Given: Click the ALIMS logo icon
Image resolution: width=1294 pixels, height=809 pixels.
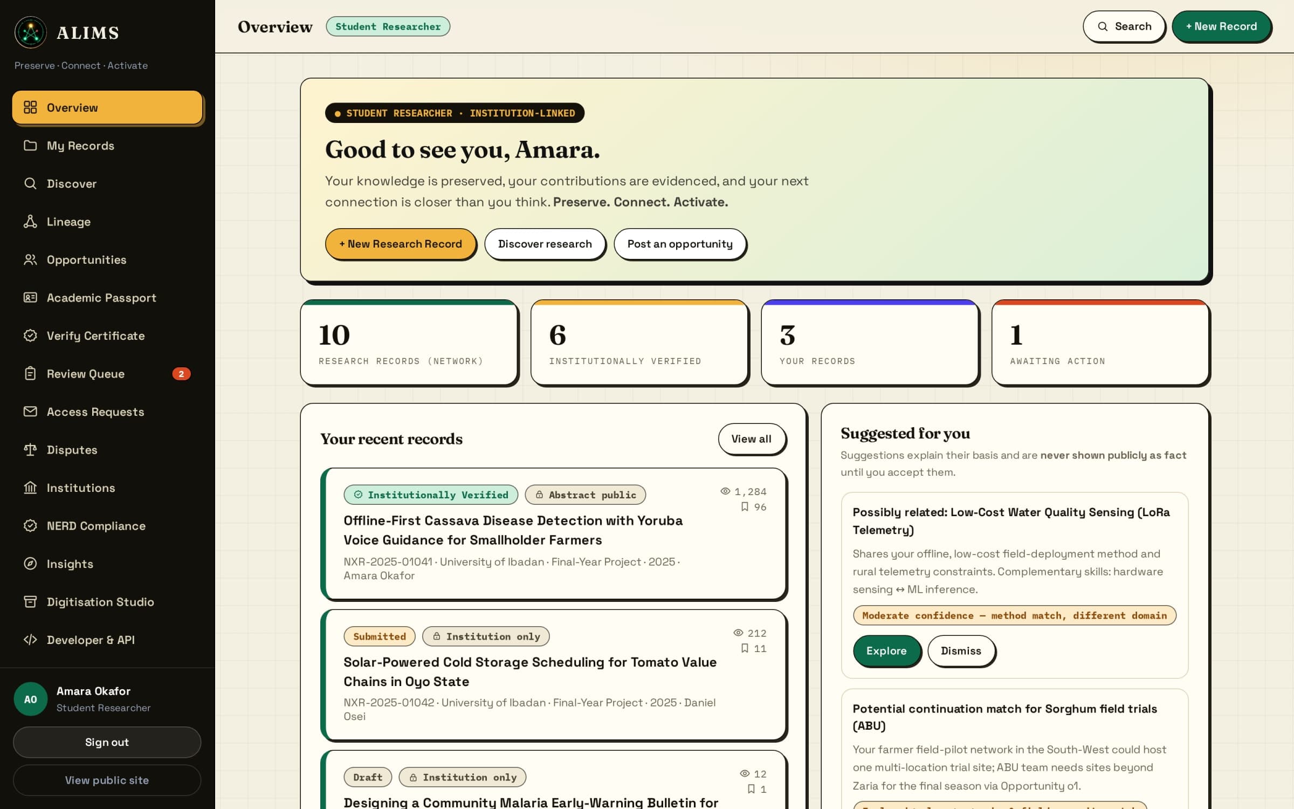Looking at the screenshot, I should (x=31, y=32).
